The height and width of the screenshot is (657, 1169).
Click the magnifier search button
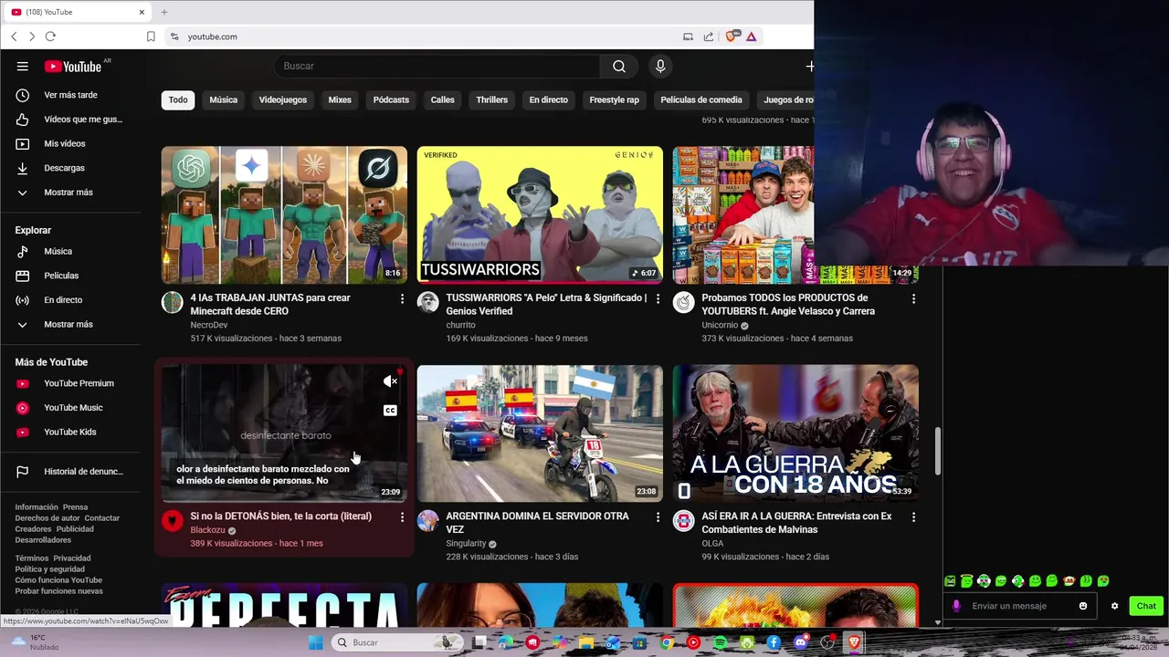(x=619, y=66)
